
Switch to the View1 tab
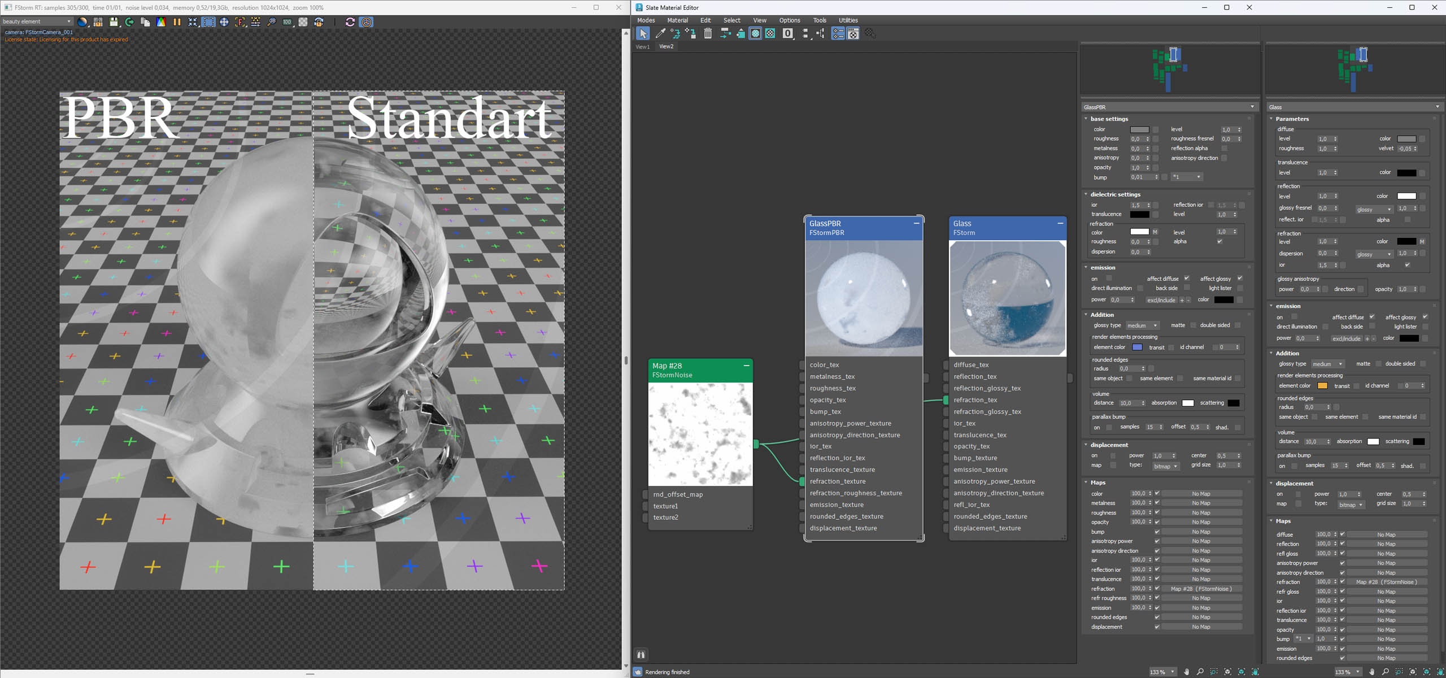pos(643,47)
